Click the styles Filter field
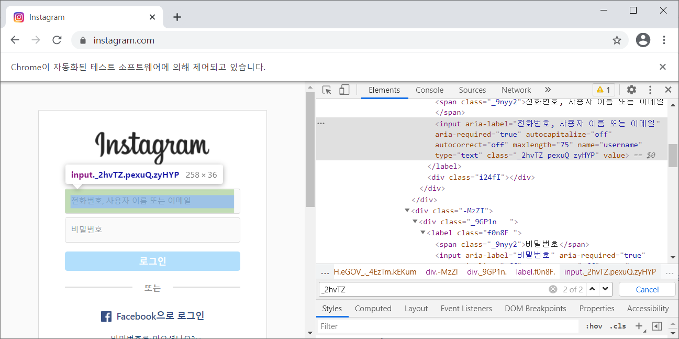The image size is (679, 339). coord(448,326)
